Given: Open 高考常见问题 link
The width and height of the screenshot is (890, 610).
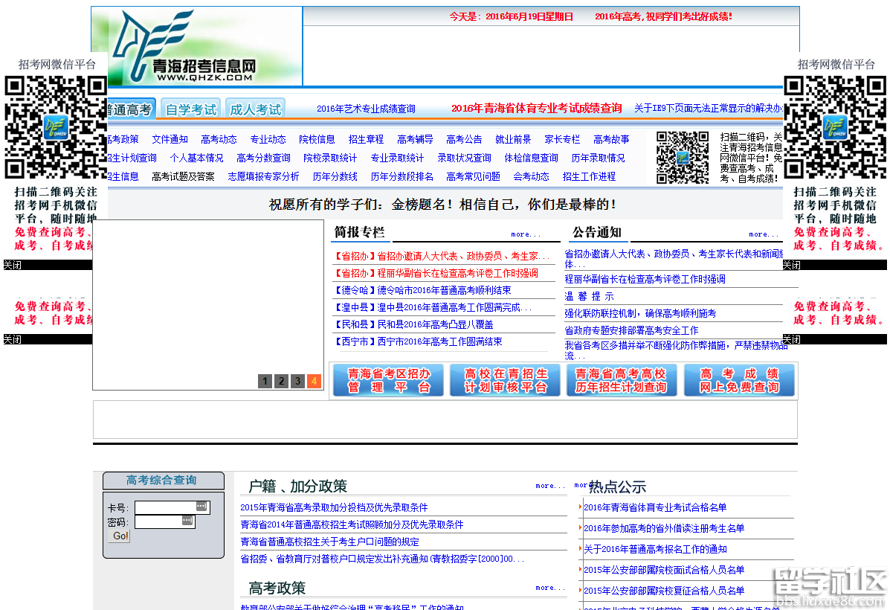Looking at the screenshot, I should [x=474, y=176].
